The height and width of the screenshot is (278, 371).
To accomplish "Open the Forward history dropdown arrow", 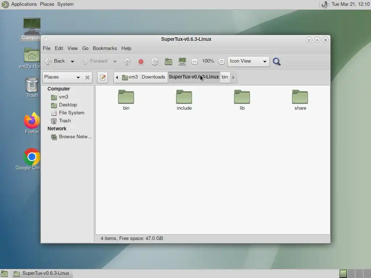I will [115, 62].
